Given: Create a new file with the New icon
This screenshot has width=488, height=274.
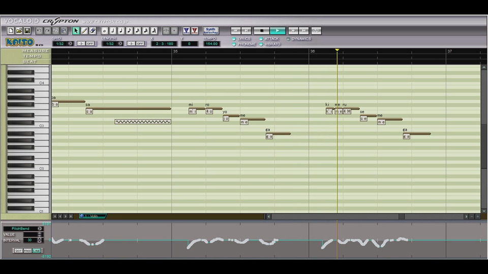Looking at the screenshot, I should (11, 30).
